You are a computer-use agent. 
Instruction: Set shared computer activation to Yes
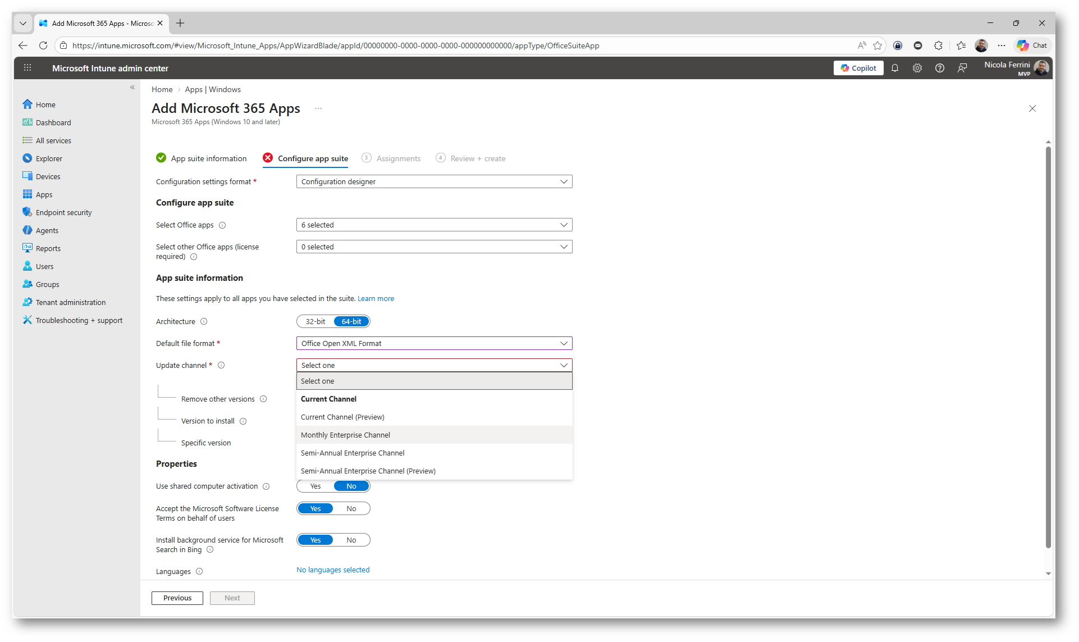316,486
